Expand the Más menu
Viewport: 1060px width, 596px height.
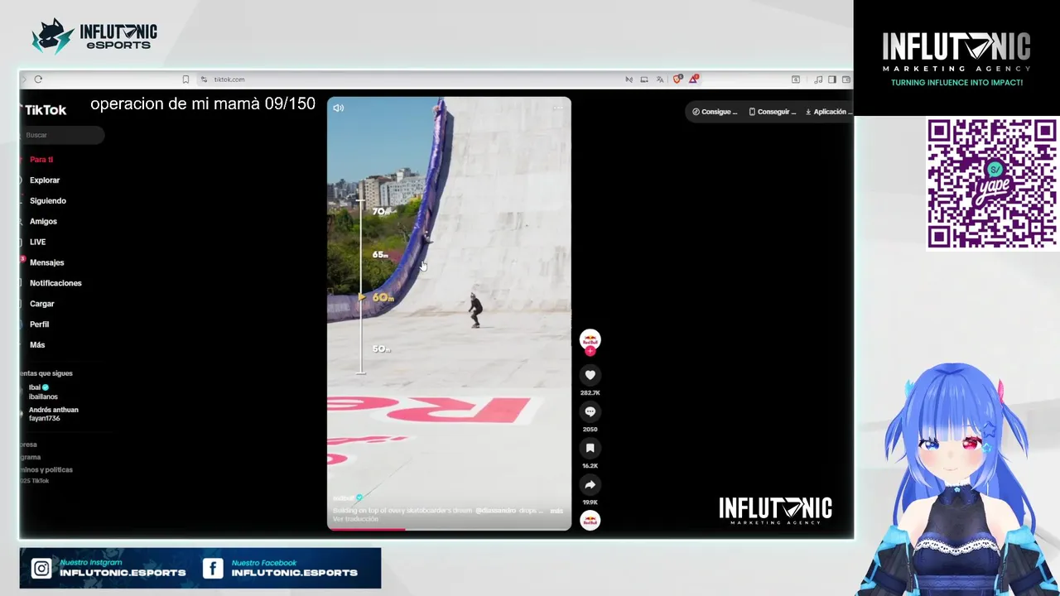(37, 345)
